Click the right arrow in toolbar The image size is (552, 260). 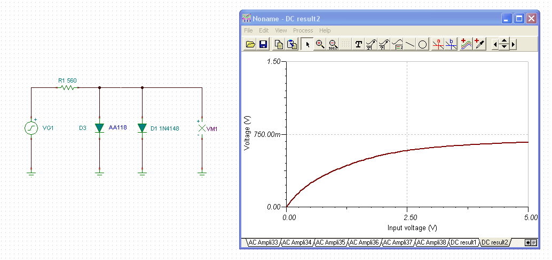pyautogui.click(x=513, y=44)
